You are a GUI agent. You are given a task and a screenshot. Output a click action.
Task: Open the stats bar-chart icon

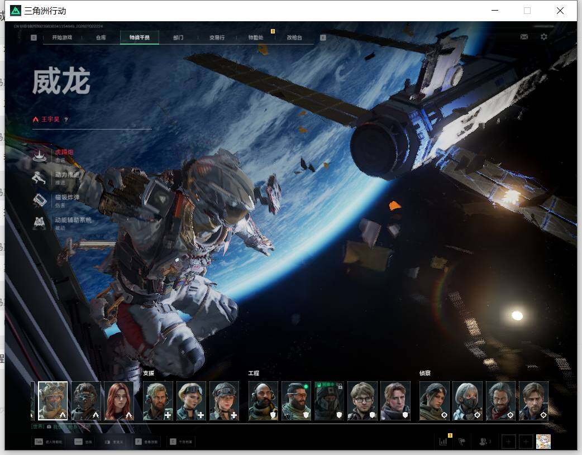click(443, 442)
